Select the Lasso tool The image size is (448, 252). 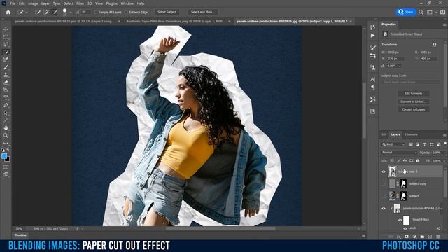pyautogui.click(x=6, y=45)
